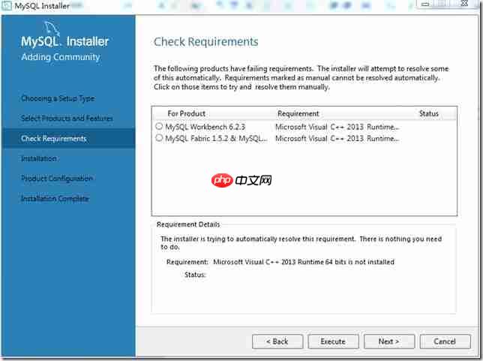The width and height of the screenshot is (483, 361).
Task: Click the 'Runtime 64 bits is not installed' text
Action: click(x=346, y=262)
